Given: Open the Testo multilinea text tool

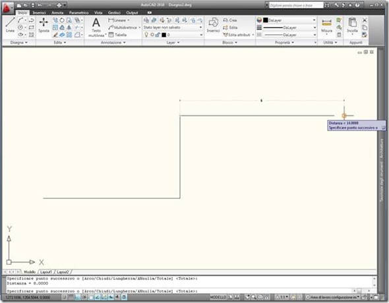Looking at the screenshot, I should point(96,28).
